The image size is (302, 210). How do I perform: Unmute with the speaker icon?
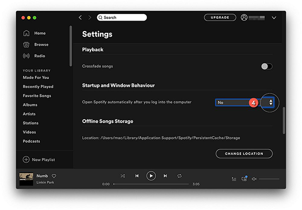click(254, 179)
